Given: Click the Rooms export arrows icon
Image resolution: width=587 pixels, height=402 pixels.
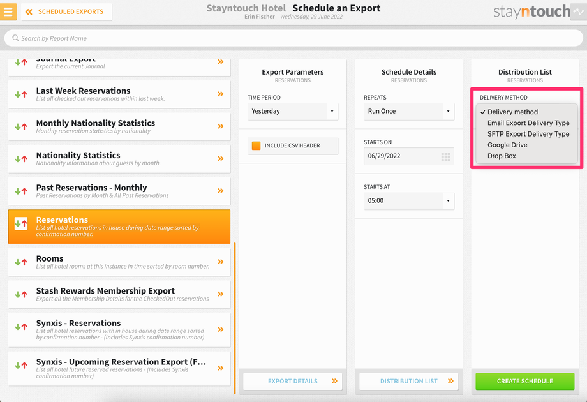Looking at the screenshot, I should pos(21,262).
